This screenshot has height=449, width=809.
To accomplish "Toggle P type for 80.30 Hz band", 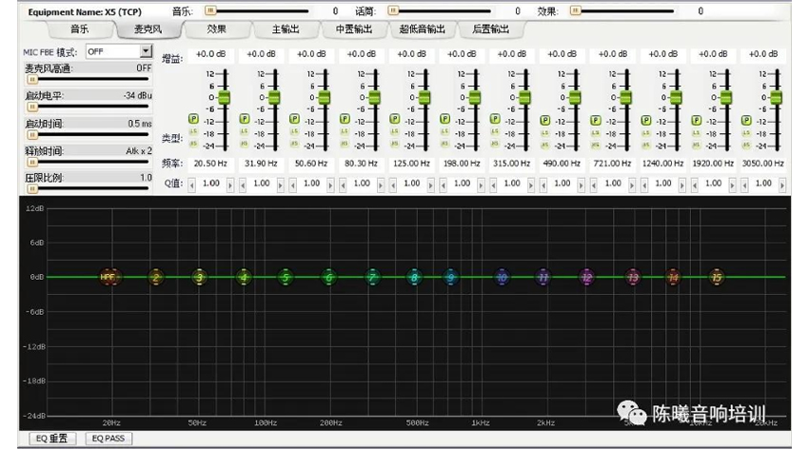I will pyautogui.click(x=345, y=119).
